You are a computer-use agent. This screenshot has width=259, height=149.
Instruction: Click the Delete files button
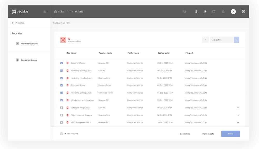pyautogui.click(x=185, y=134)
